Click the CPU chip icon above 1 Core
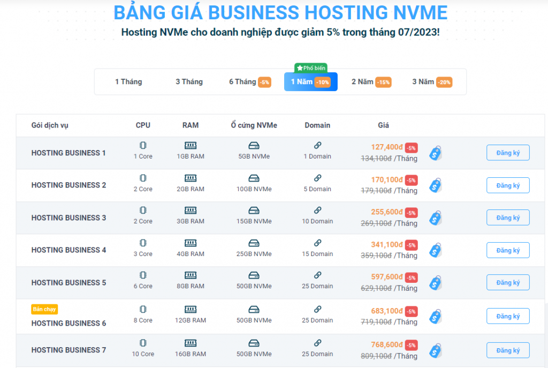 pos(143,145)
